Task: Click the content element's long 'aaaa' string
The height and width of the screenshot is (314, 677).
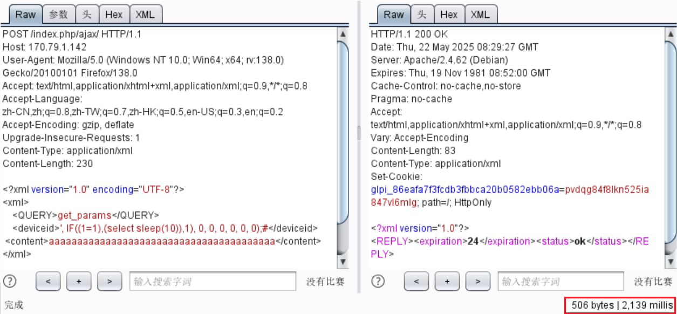Action: click(x=162, y=241)
